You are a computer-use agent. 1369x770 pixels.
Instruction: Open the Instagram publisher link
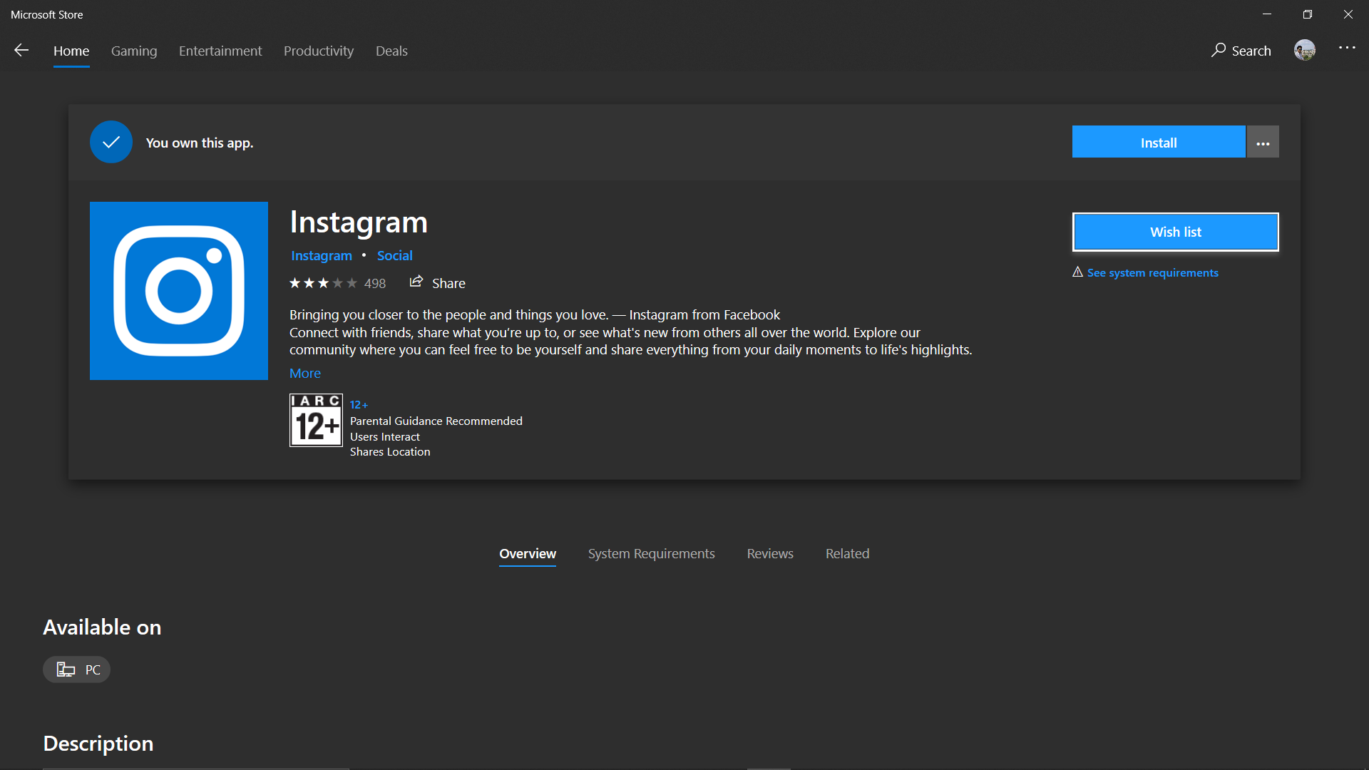pos(322,256)
